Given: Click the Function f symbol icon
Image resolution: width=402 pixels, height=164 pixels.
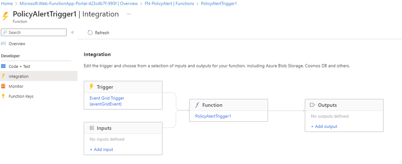Looking at the screenshot, I should [197, 105].
